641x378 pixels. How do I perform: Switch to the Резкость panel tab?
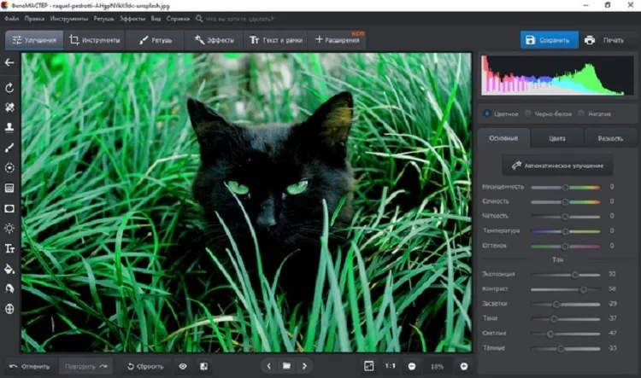(x=610, y=138)
